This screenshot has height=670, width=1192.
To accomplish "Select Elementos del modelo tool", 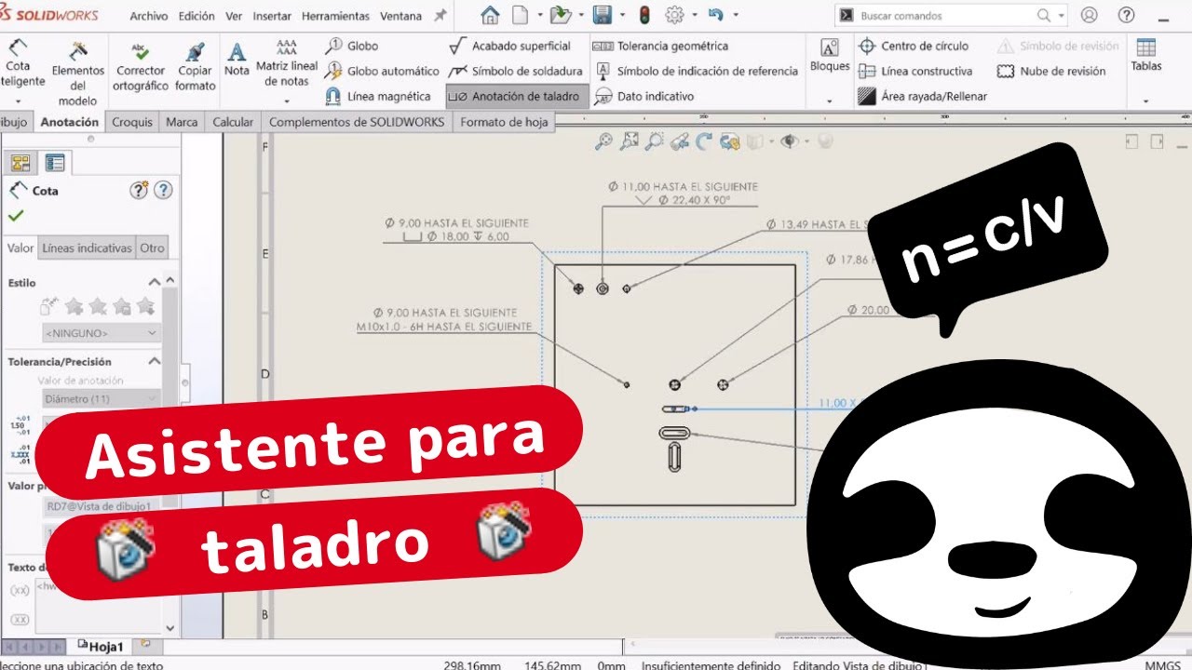I will [x=78, y=73].
